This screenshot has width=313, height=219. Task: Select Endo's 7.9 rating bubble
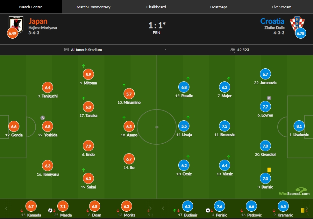[88, 146]
